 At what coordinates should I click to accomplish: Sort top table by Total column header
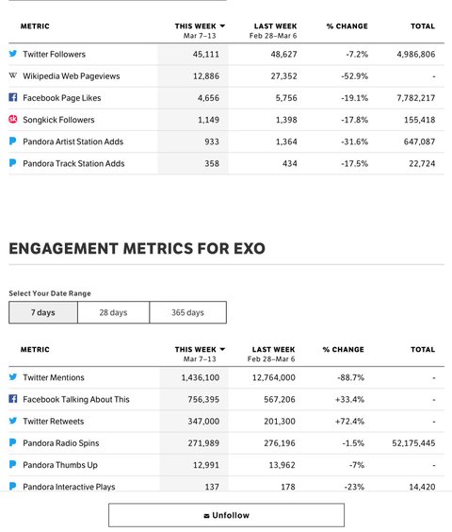coord(423,26)
